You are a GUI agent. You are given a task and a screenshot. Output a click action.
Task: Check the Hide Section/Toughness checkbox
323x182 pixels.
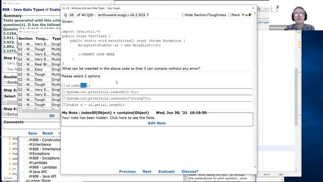pos(183,15)
